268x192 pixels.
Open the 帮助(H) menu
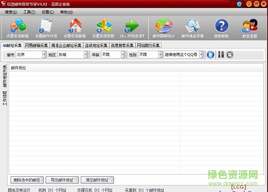[x=67, y=12]
